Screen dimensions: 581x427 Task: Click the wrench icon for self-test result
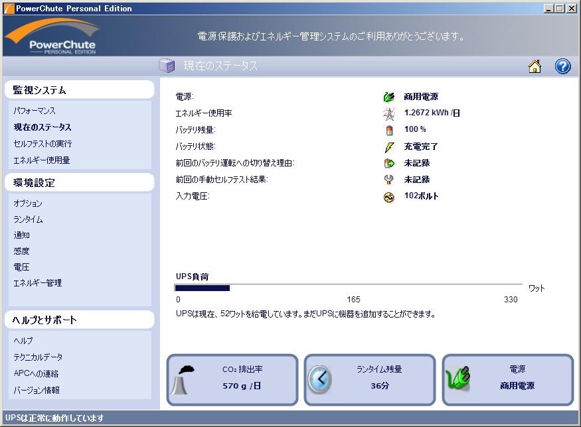(x=388, y=180)
